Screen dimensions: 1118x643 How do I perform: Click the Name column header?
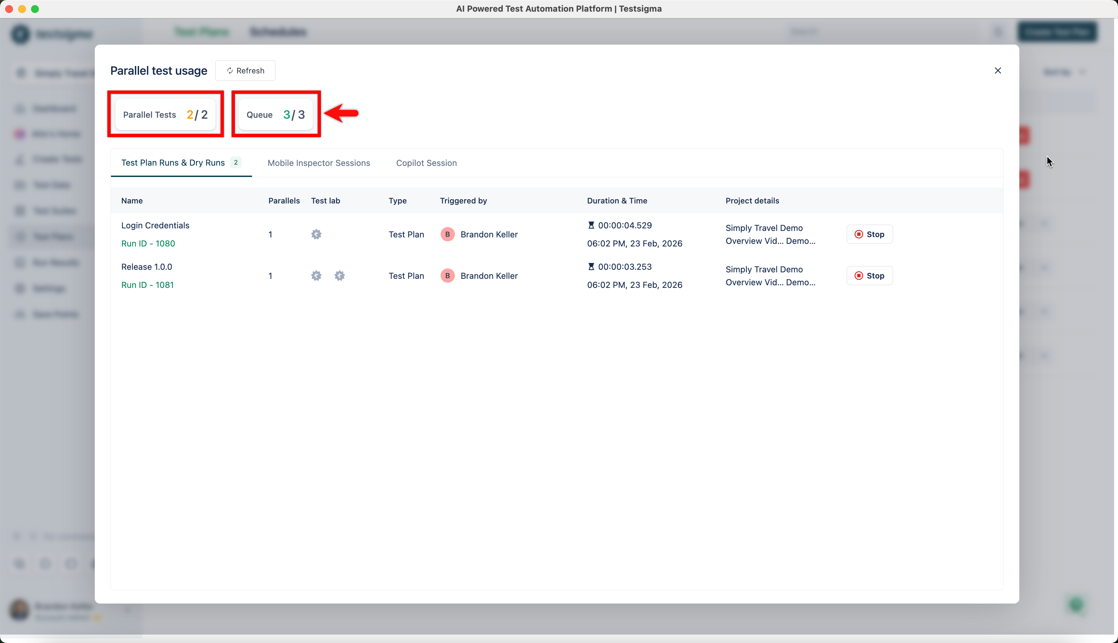pyautogui.click(x=132, y=201)
